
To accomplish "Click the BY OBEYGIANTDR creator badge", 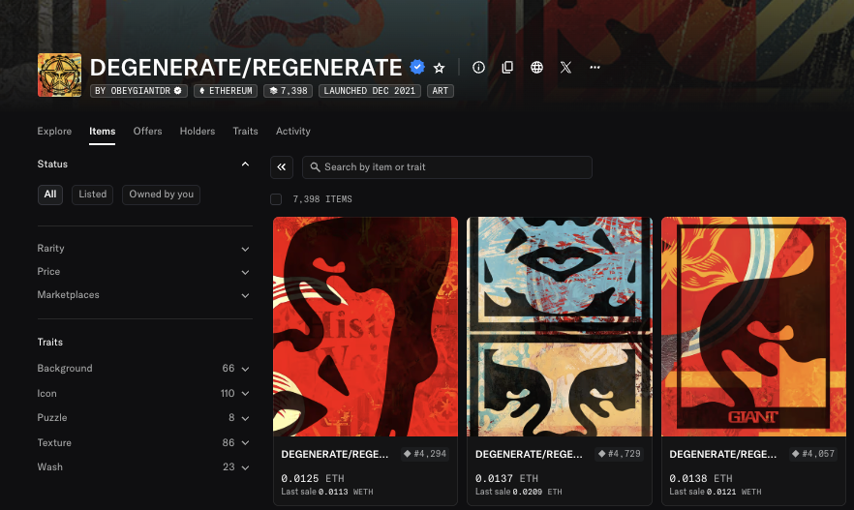I will (x=138, y=91).
